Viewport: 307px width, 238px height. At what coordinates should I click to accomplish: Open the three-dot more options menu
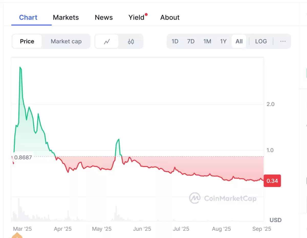point(283,41)
